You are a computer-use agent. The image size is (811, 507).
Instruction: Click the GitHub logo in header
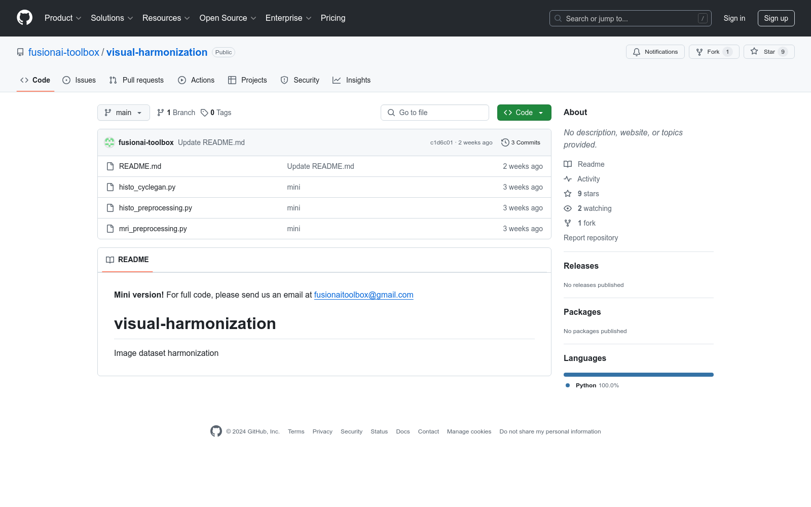pos(24,18)
